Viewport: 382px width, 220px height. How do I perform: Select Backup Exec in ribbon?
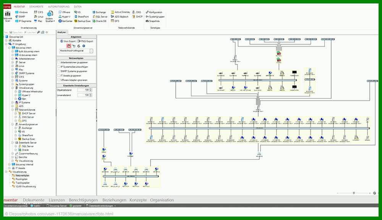(x=83, y=21)
